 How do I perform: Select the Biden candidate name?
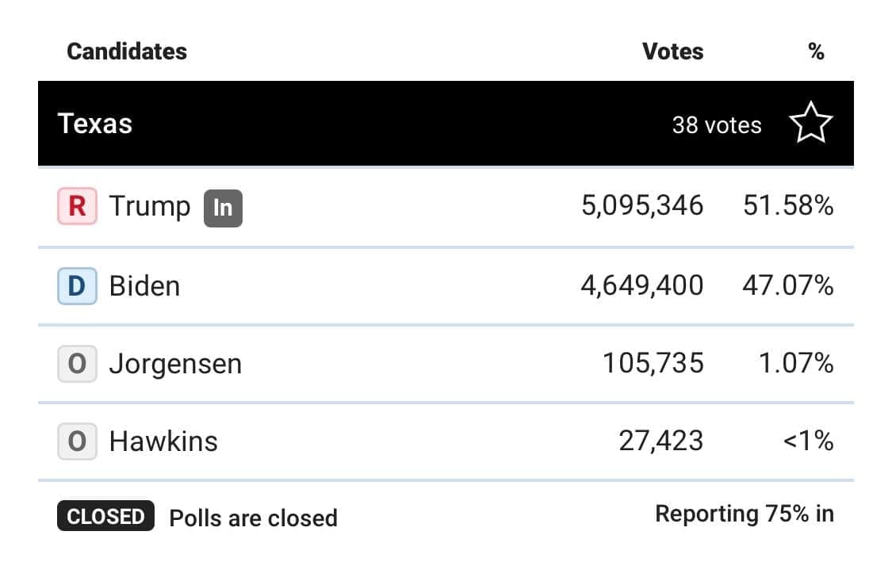tap(144, 286)
